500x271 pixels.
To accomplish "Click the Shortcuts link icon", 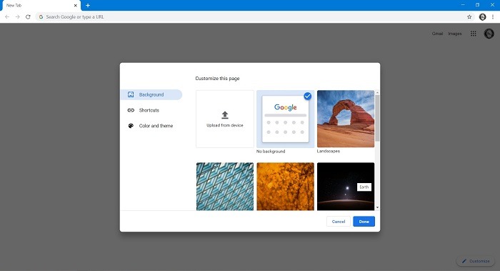I will pos(131,110).
